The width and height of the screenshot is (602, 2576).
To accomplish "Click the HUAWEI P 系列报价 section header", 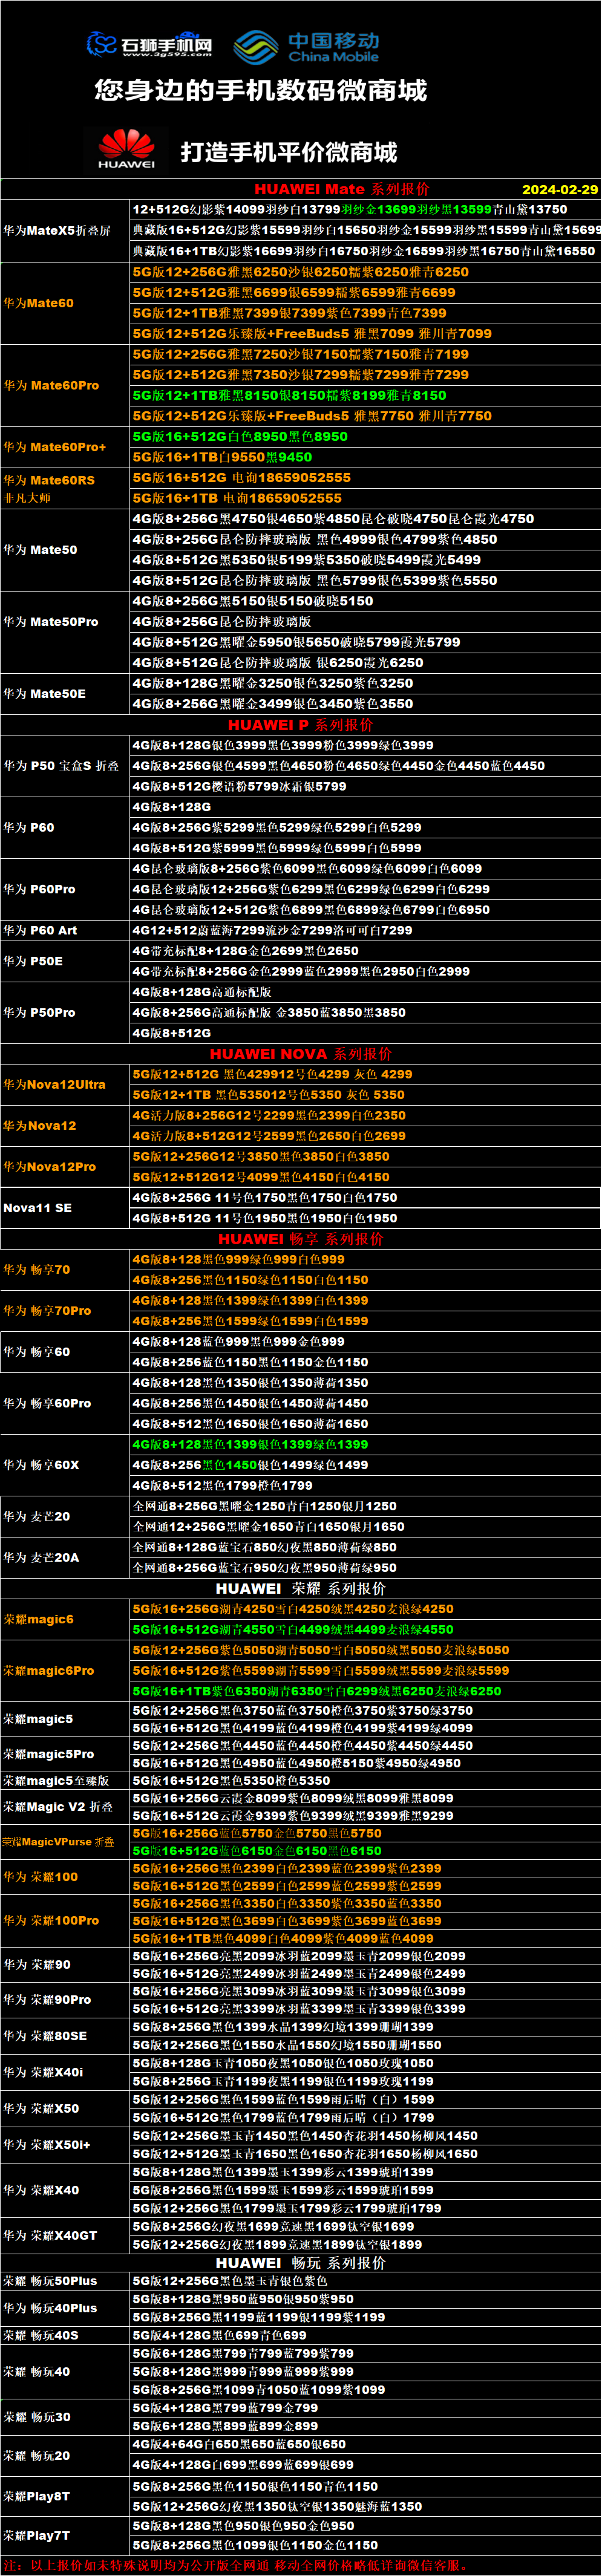I will 301,724.
